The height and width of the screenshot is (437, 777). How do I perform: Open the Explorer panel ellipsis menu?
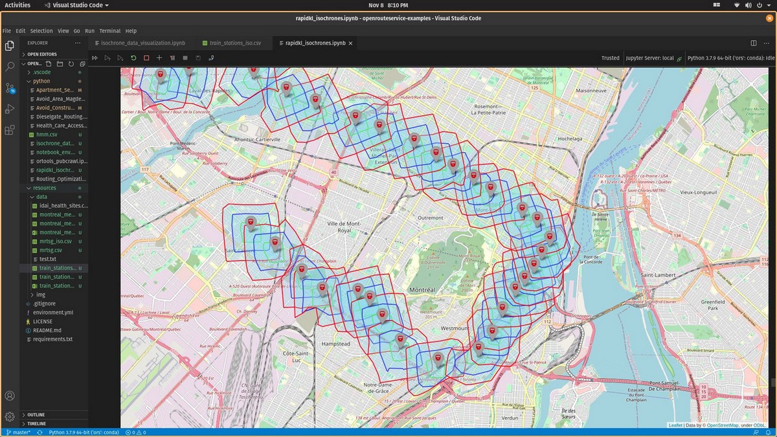78,43
